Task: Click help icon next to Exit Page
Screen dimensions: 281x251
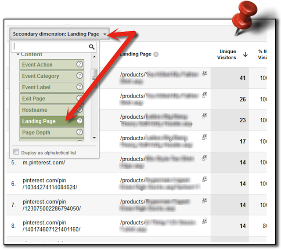Action: pyautogui.click(x=79, y=98)
